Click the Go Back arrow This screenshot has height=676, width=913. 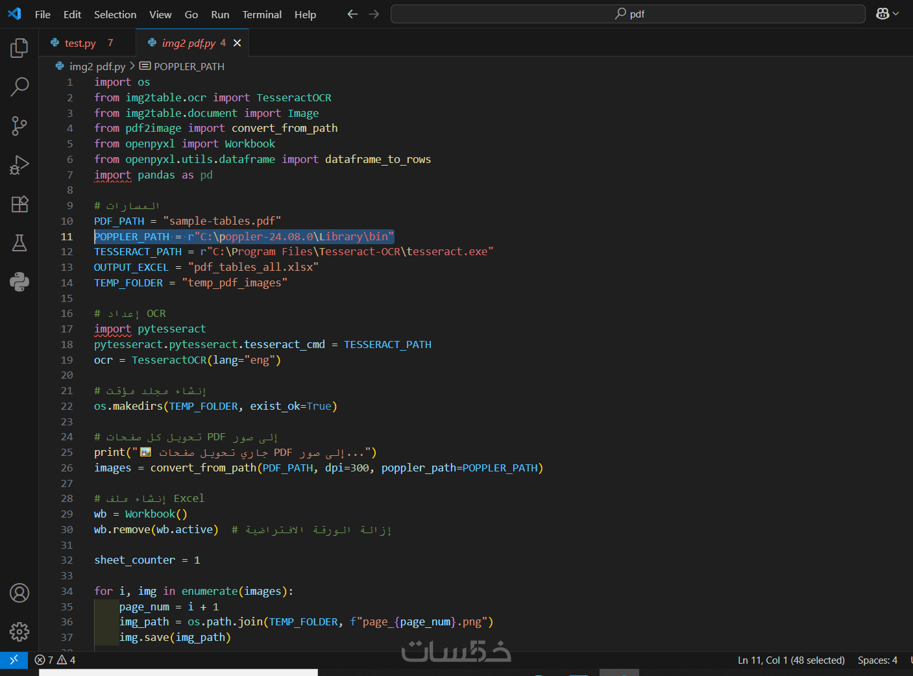pyautogui.click(x=352, y=14)
